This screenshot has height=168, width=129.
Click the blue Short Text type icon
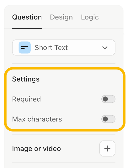pos(25,47)
